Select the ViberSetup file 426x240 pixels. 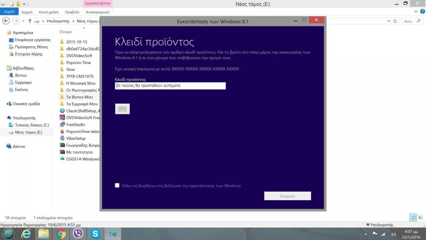point(76,138)
